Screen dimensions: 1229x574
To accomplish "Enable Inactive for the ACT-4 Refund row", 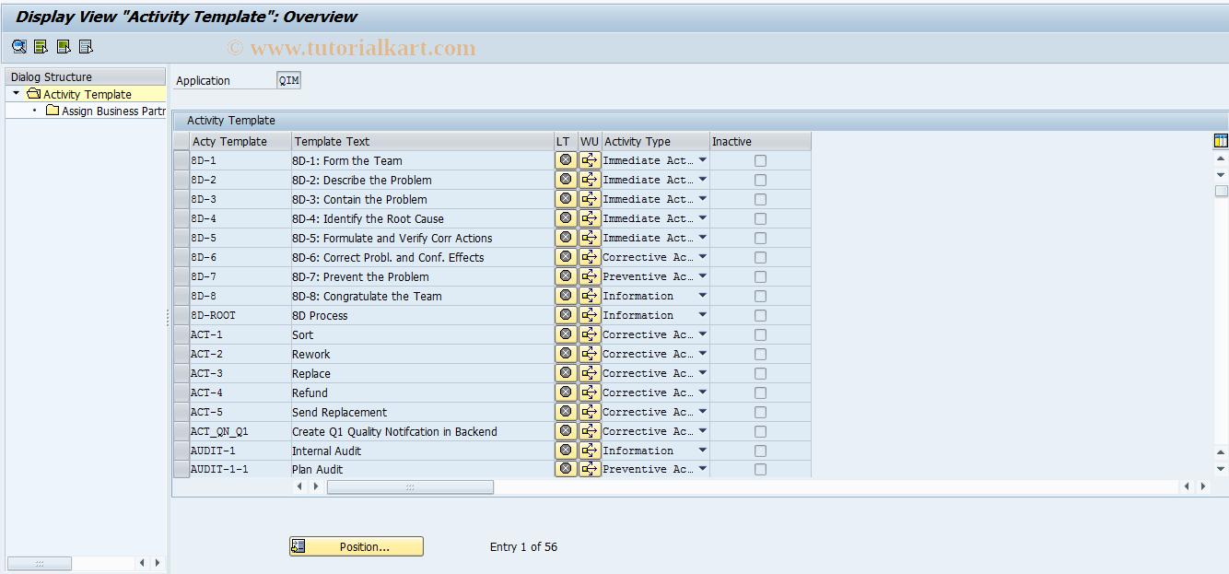I will 759,392.
